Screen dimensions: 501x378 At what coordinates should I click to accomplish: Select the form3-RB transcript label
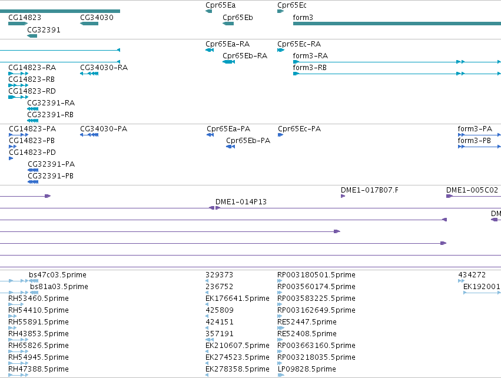pyautogui.click(x=310, y=68)
